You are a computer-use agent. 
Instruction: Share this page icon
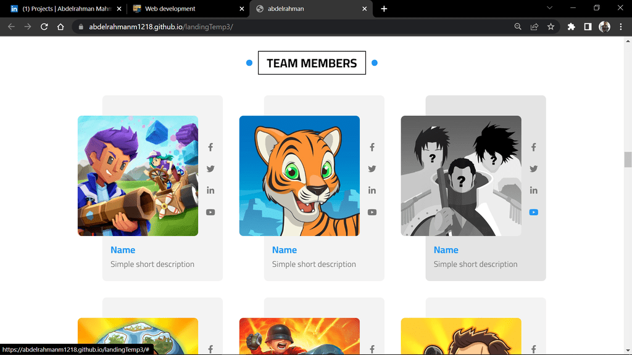(x=534, y=27)
